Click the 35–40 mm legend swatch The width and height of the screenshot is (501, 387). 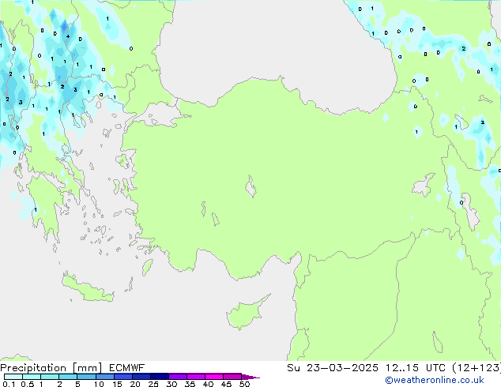click(x=196, y=377)
